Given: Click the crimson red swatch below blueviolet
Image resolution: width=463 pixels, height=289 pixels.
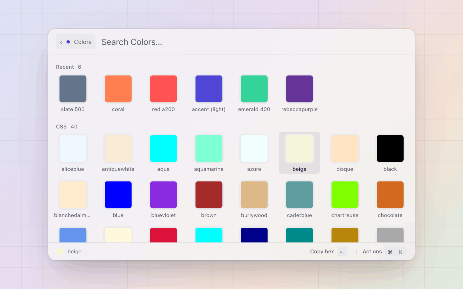Looking at the screenshot, I should [x=164, y=235].
